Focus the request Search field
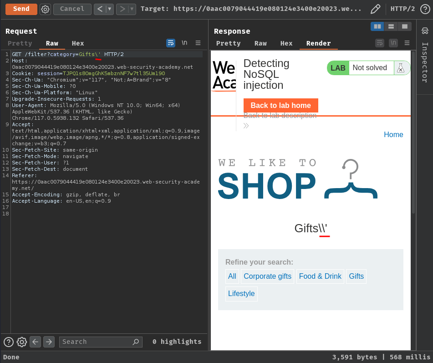This screenshot has width=433, height=363. point(101,342)
